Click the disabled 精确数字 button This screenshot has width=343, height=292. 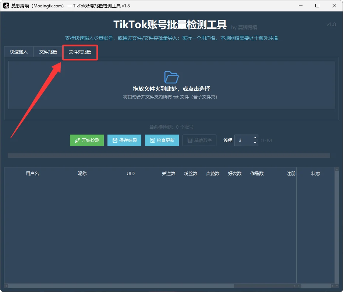pos(199,140)
